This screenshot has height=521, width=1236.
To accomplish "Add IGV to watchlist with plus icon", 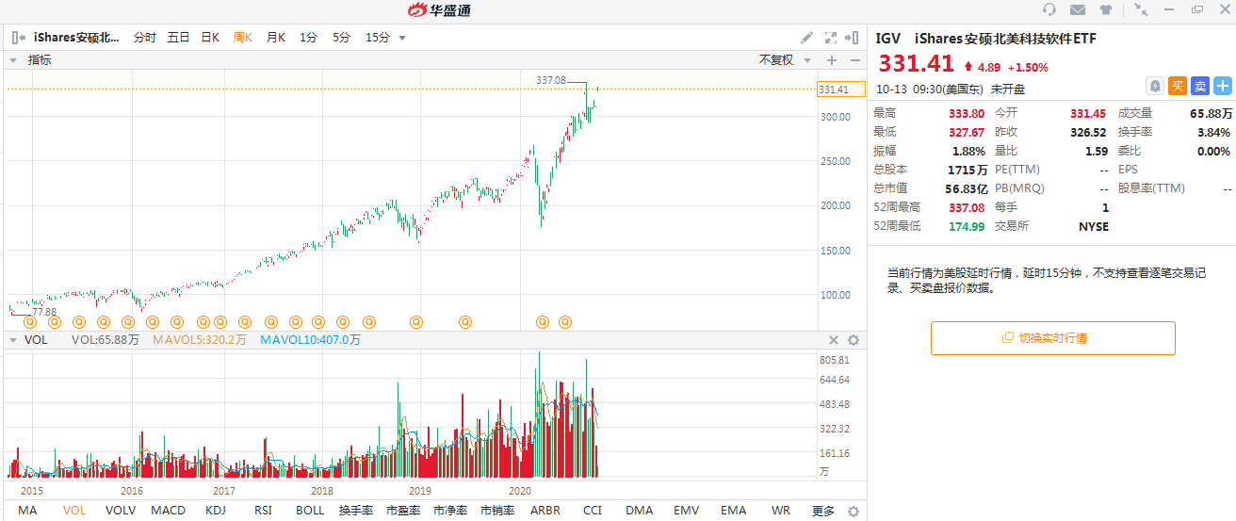I will [1223, 86].
